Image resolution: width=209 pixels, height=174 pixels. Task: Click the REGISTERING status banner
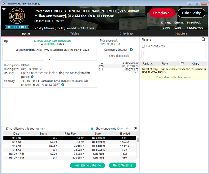[17, 27]
